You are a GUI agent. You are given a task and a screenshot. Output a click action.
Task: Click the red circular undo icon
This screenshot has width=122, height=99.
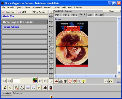pyautogui.click(x=70, y=81)
